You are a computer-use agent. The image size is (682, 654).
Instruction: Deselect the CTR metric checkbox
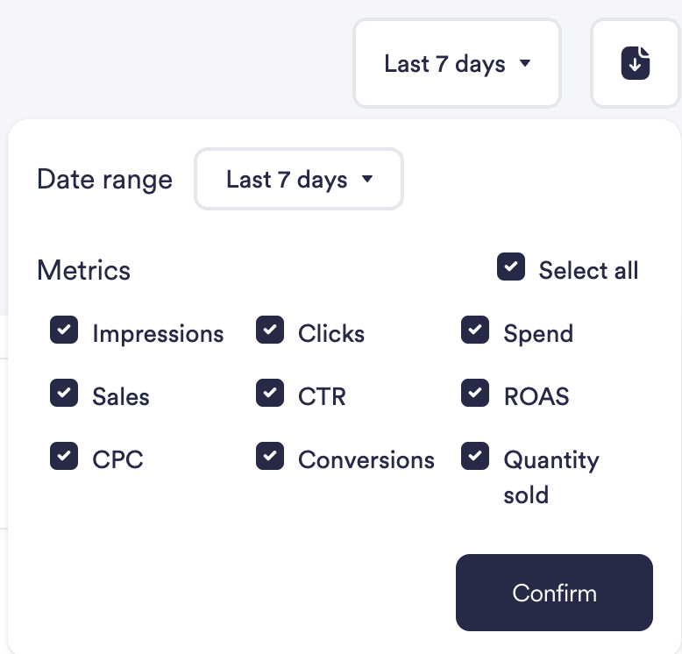click(270, 394)
